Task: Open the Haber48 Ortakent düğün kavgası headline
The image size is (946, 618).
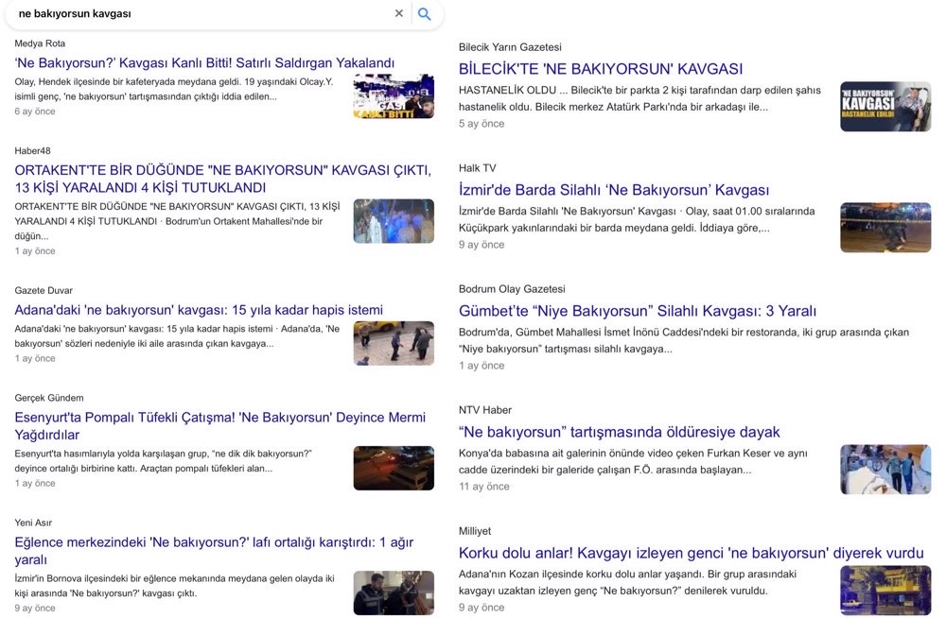Action: pos(222,179)
